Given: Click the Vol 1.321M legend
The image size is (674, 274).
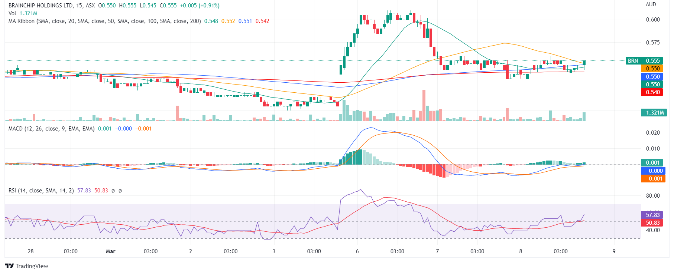Looking at the screenshot, I should [23, 13].
